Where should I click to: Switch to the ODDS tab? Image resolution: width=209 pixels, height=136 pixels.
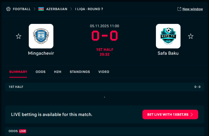coord(40,72)
